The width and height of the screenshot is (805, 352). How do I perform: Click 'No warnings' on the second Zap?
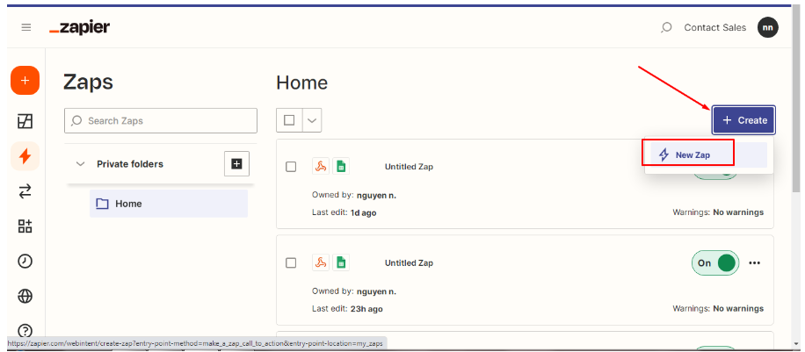point(738,308)
